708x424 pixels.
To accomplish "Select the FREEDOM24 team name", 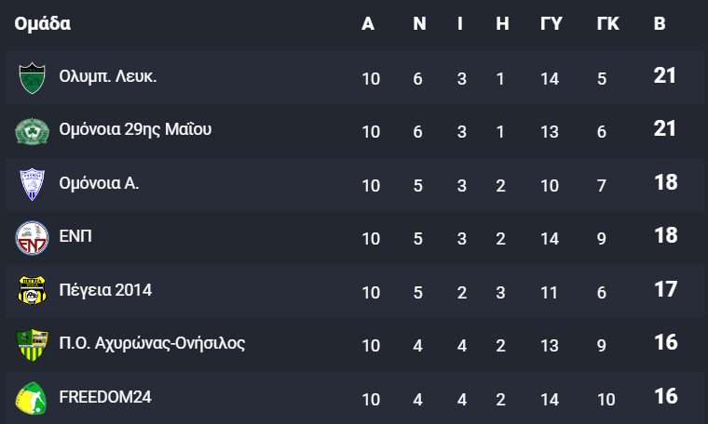I will click(105, 397).
